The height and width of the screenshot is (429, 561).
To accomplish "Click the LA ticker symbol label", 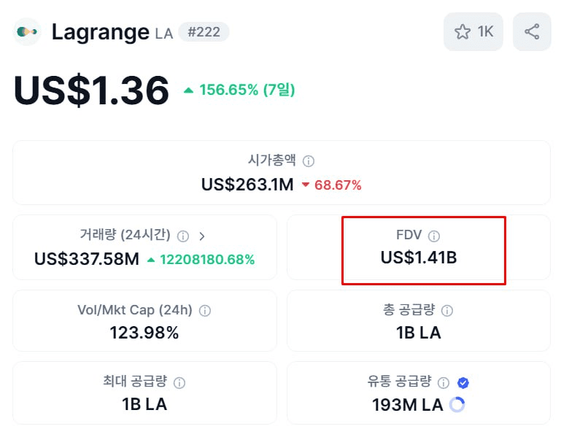I will tap(164, 34).
